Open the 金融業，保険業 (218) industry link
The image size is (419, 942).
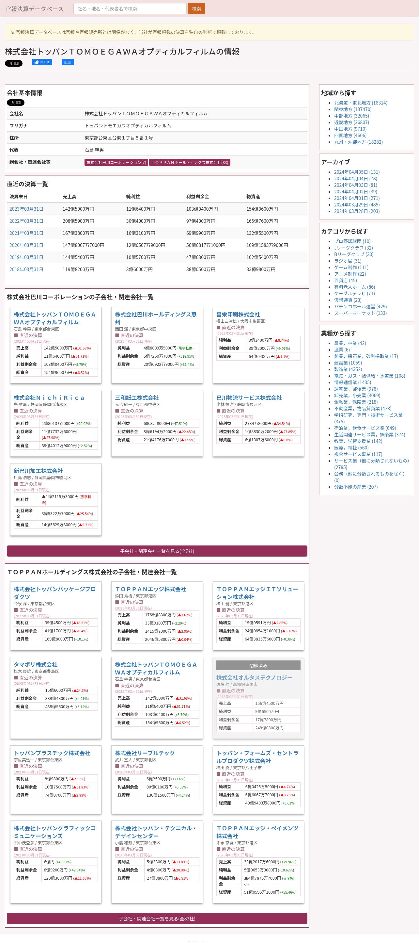(x=356, y=402)
